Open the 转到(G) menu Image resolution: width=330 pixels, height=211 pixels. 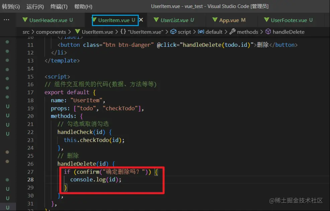point(11,7)
